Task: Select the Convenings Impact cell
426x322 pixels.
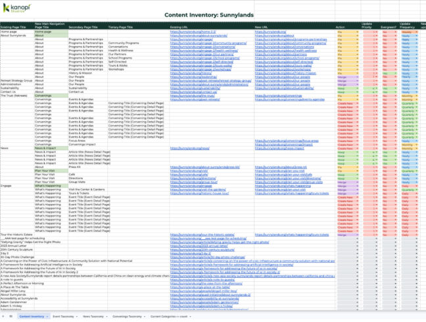Action: 87,144
